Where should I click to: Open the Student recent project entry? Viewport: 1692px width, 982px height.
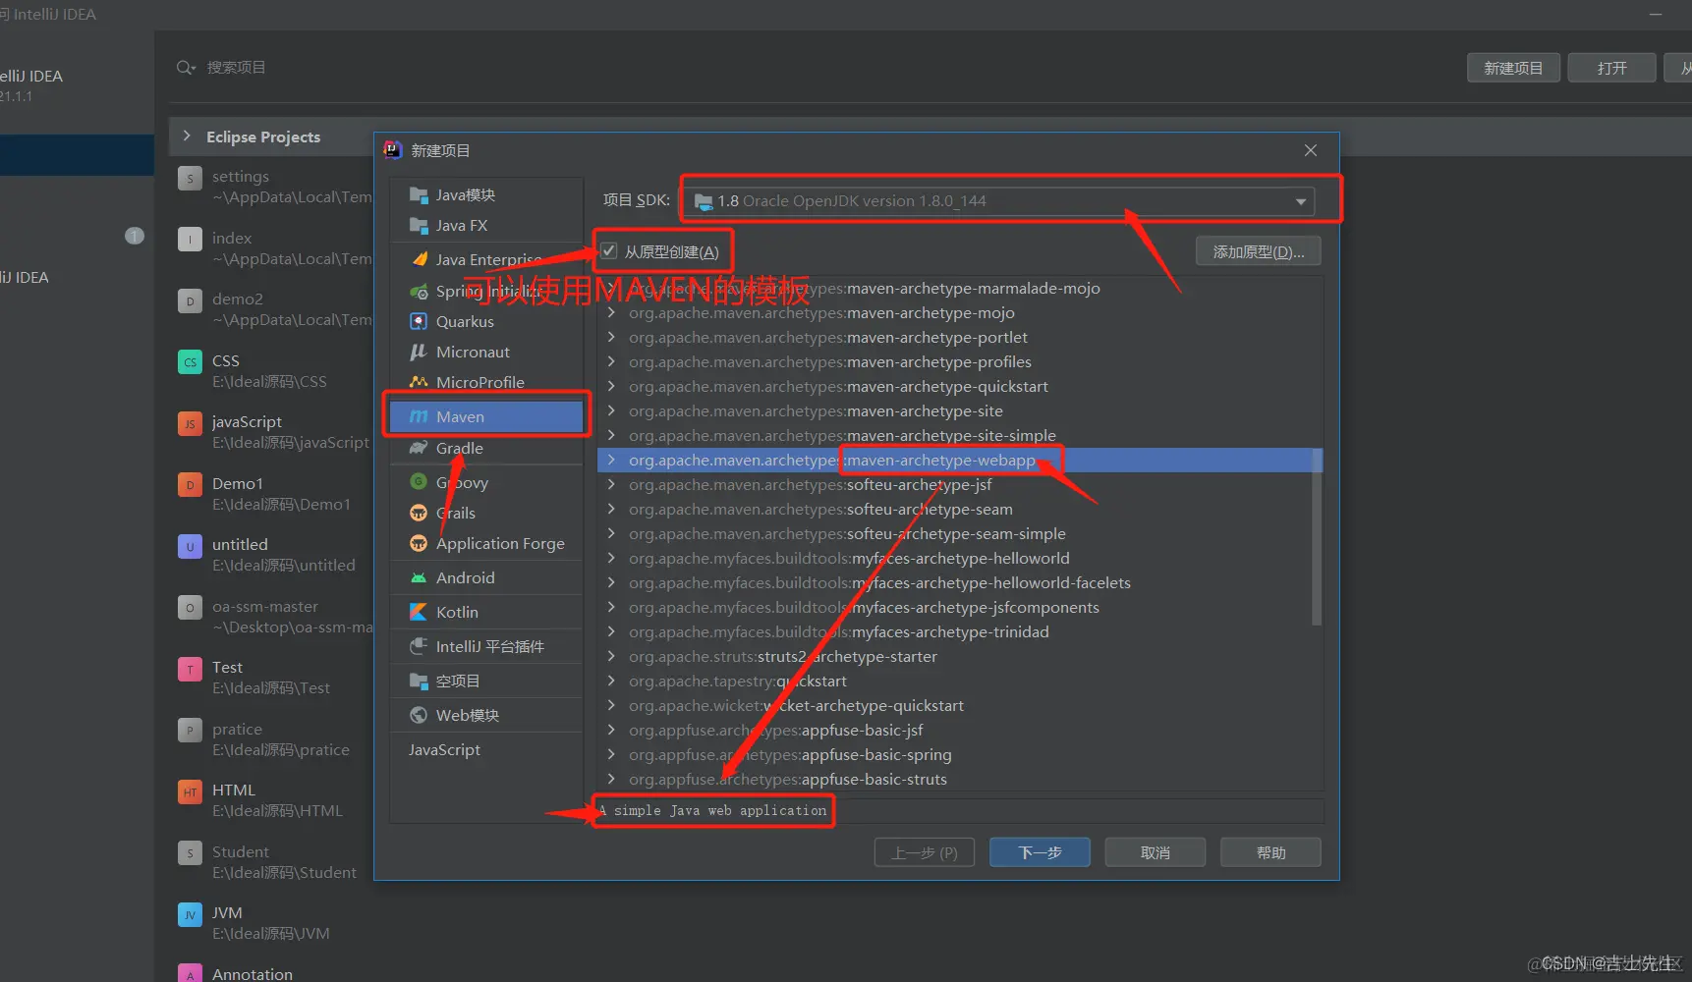(x=273, y=862)
